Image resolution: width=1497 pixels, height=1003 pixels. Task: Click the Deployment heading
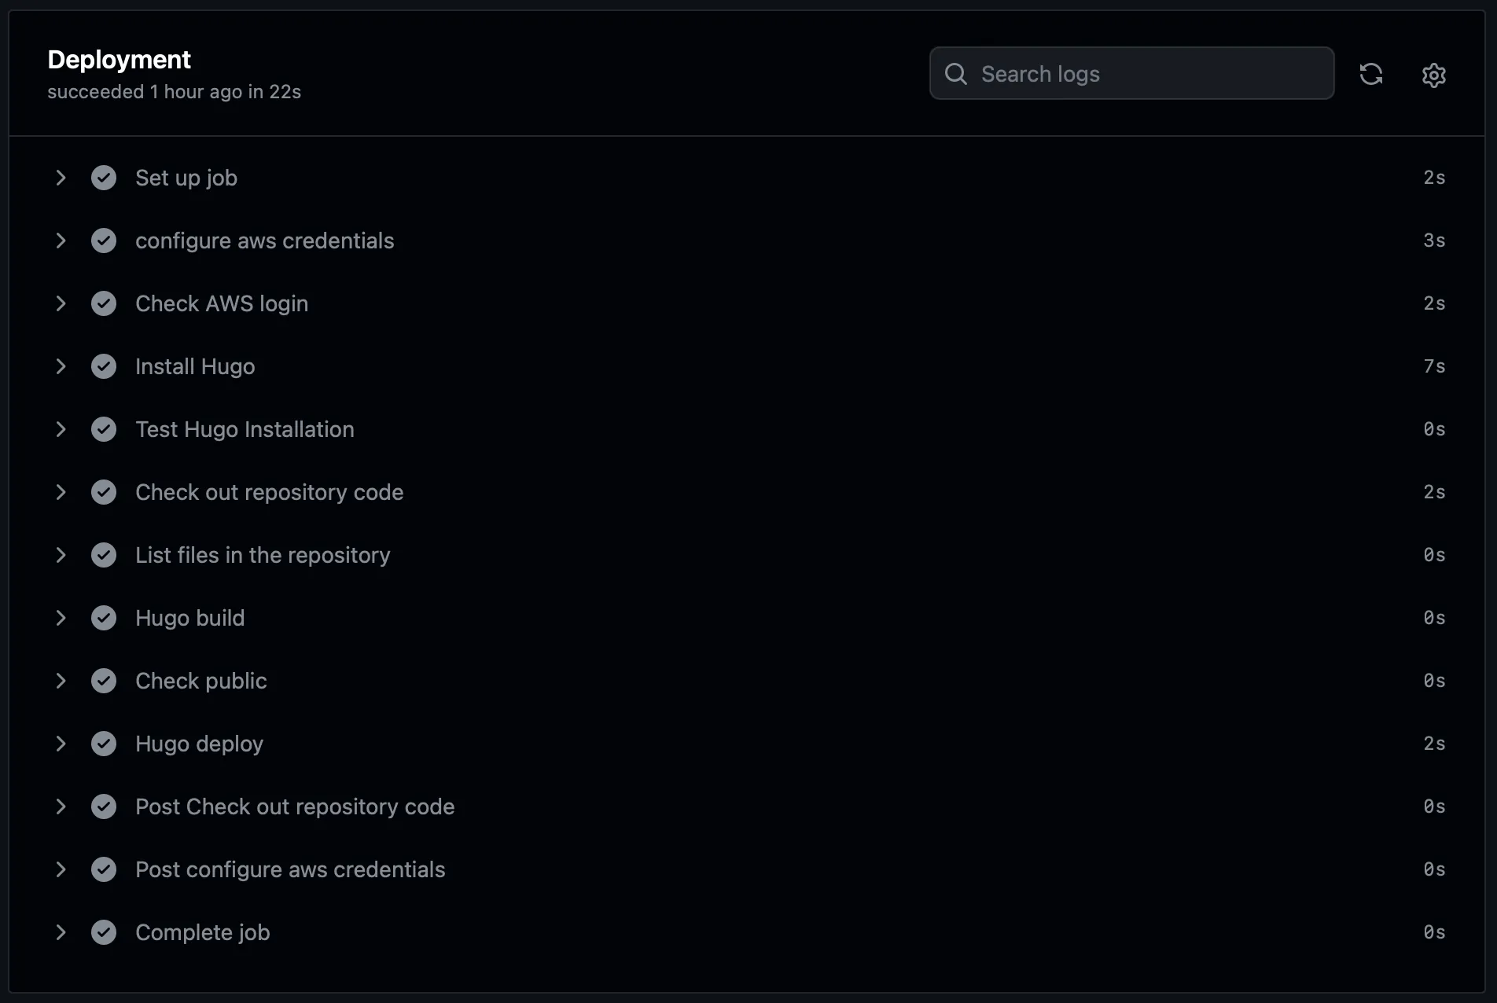(119, 59)
